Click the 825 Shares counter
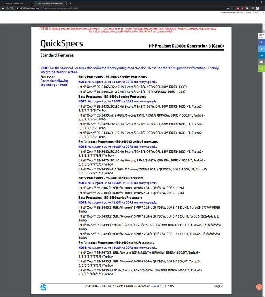The image size is (265, 297). (262, 36)
